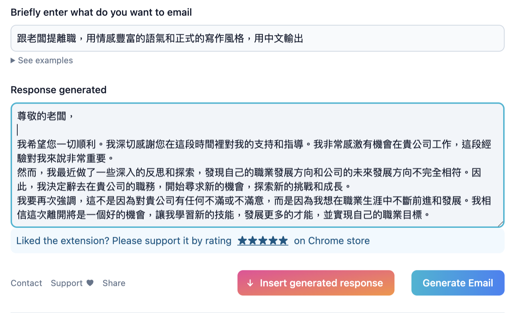
Task: Open the Contact link
Action: tap(26, 283)
